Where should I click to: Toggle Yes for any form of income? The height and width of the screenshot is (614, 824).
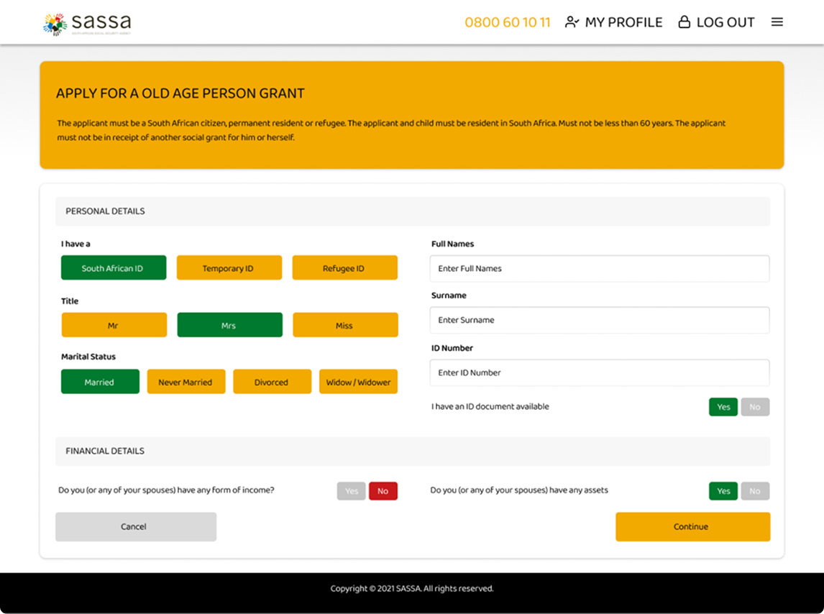coord(352,491)
